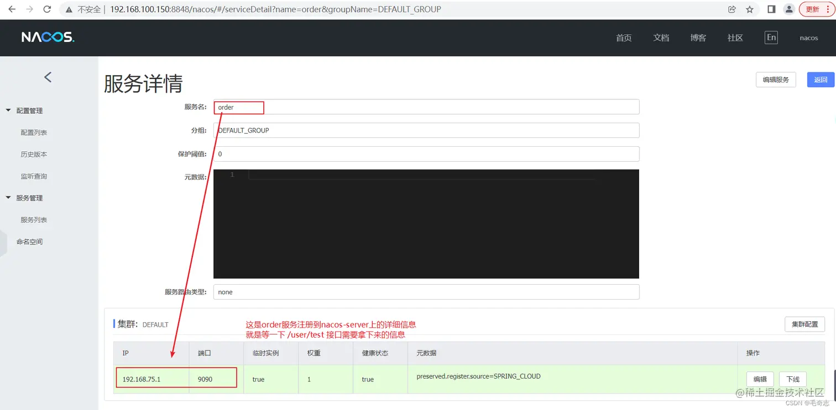This screenshot has width=836, height=410.
Task: Switch language with the En button
Action: coord(771,38)
